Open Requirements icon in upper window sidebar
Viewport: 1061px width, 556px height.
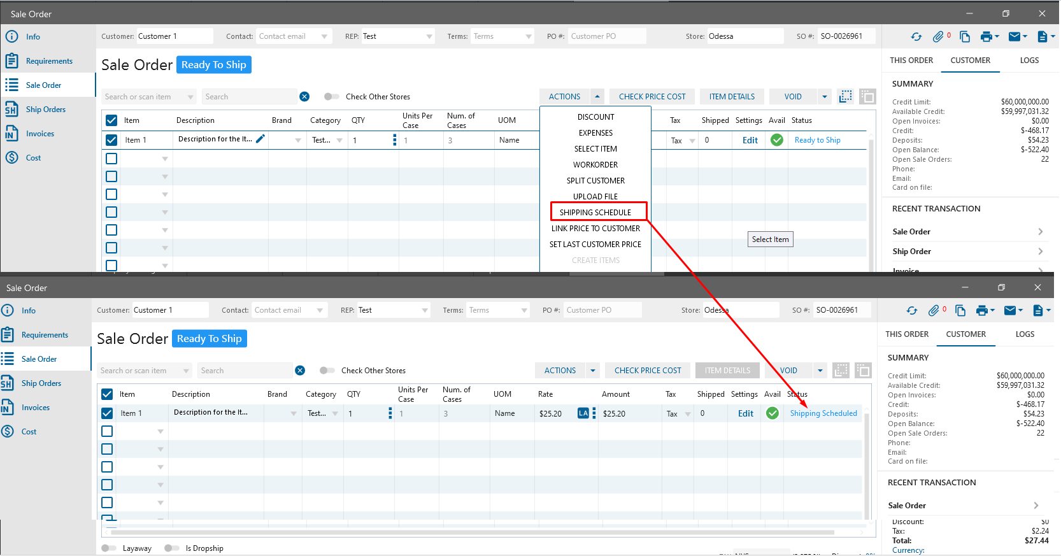11,61
